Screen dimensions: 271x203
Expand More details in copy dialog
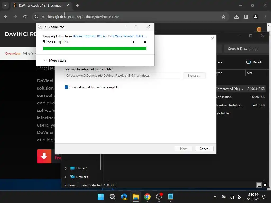pyautogui.click(x=55, y=61)
